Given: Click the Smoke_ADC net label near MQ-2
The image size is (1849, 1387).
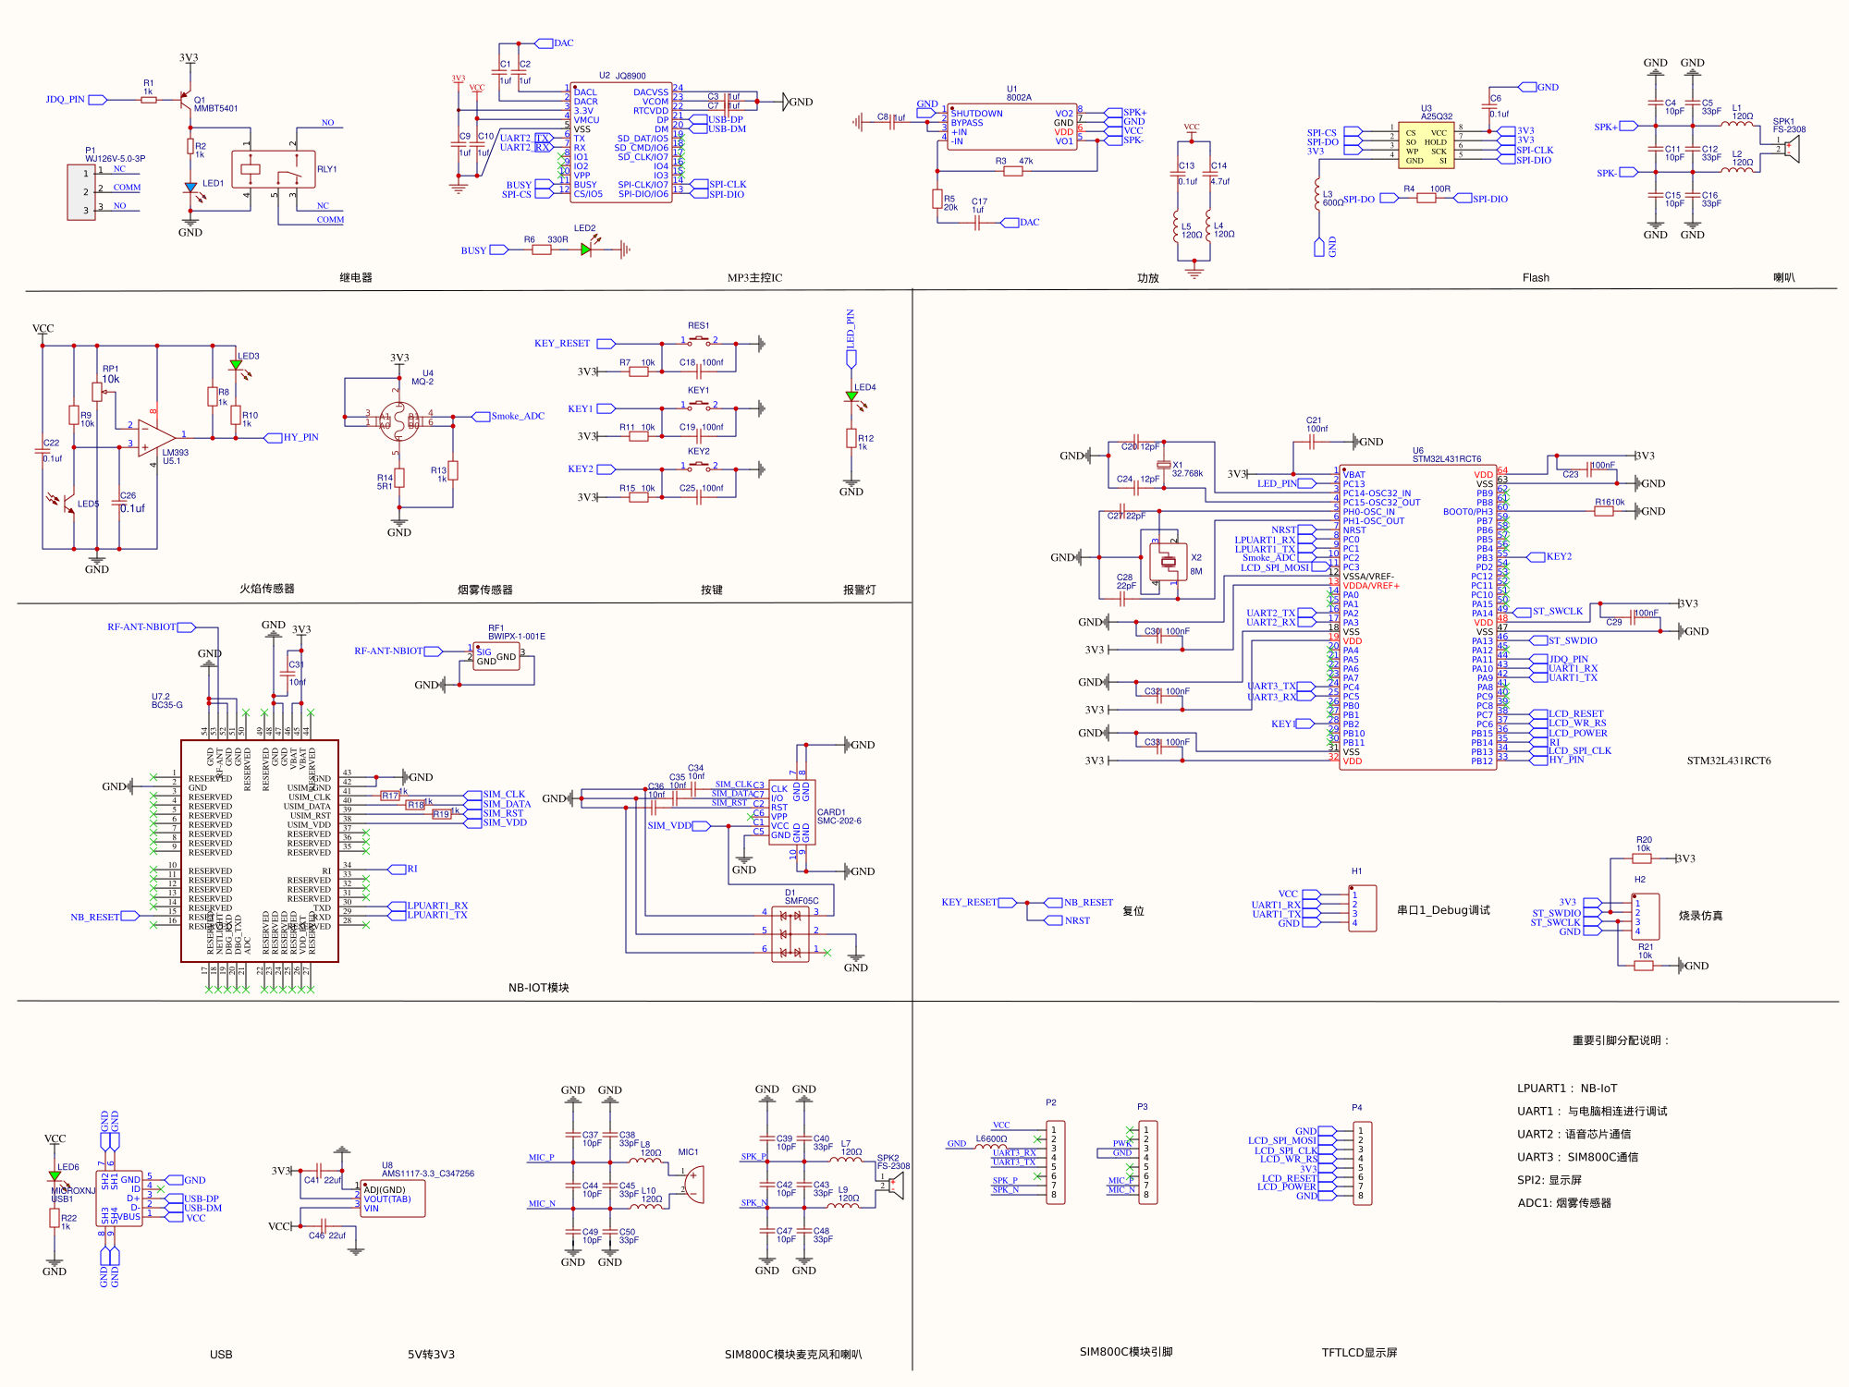Looking at the screenshot, I should pos(516,417).
